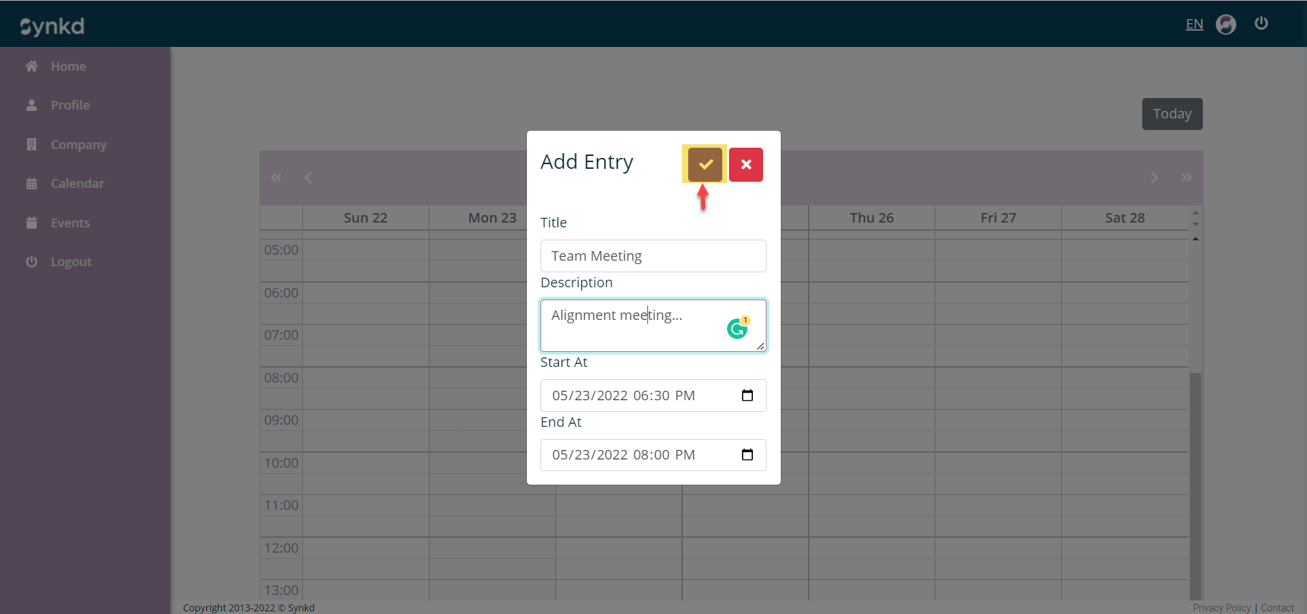Open the End At calendar picker icon

click(x=747, y=455)
